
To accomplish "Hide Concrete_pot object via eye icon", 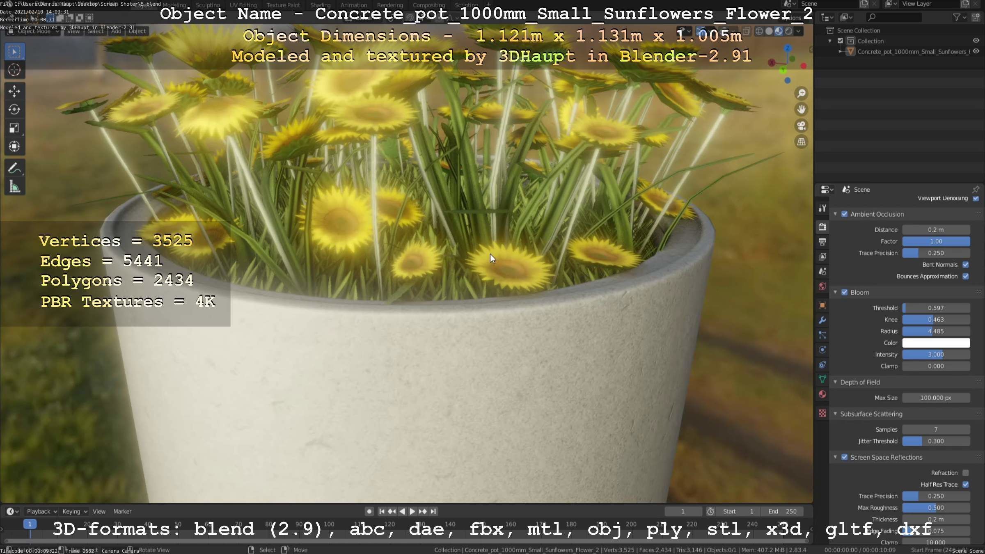I will coord(976,51).
